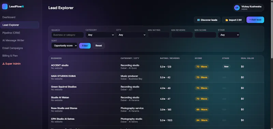Click the Min Reviews input field
This screenshot has height=129, width=273.
pos(182,35)
